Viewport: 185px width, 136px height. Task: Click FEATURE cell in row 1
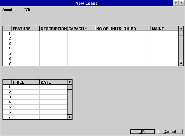[26, 34]
